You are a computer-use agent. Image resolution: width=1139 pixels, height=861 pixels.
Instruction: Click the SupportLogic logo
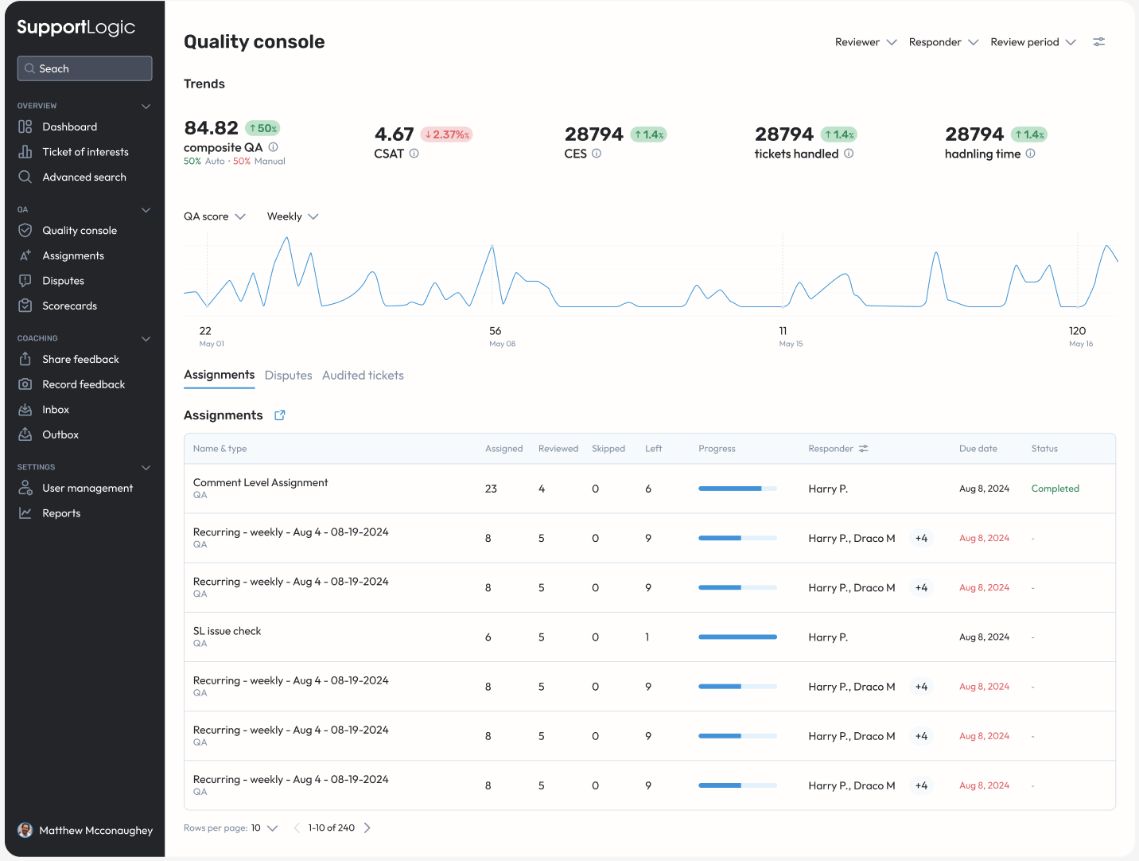76,28
